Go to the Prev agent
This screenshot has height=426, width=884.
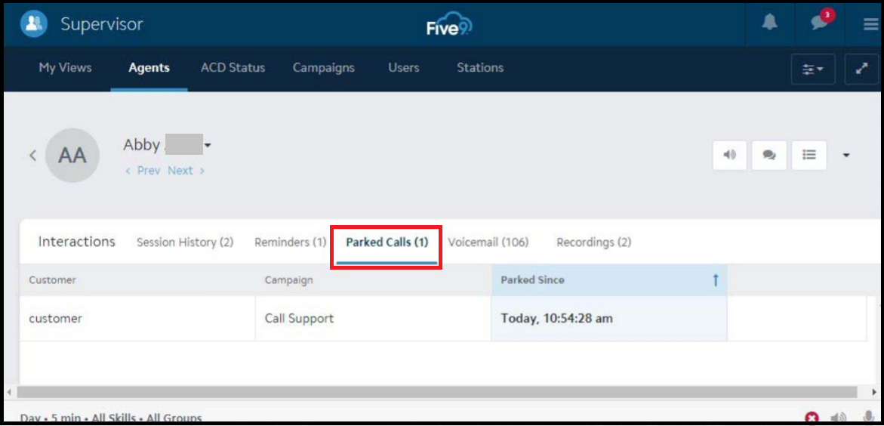click(143, 171)
